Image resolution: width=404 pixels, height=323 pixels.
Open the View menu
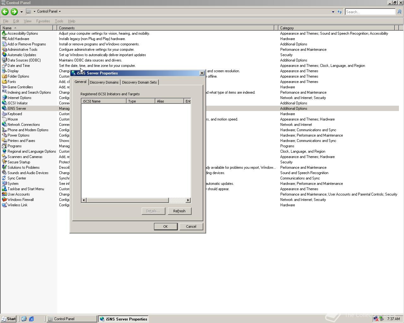[27, 21]
